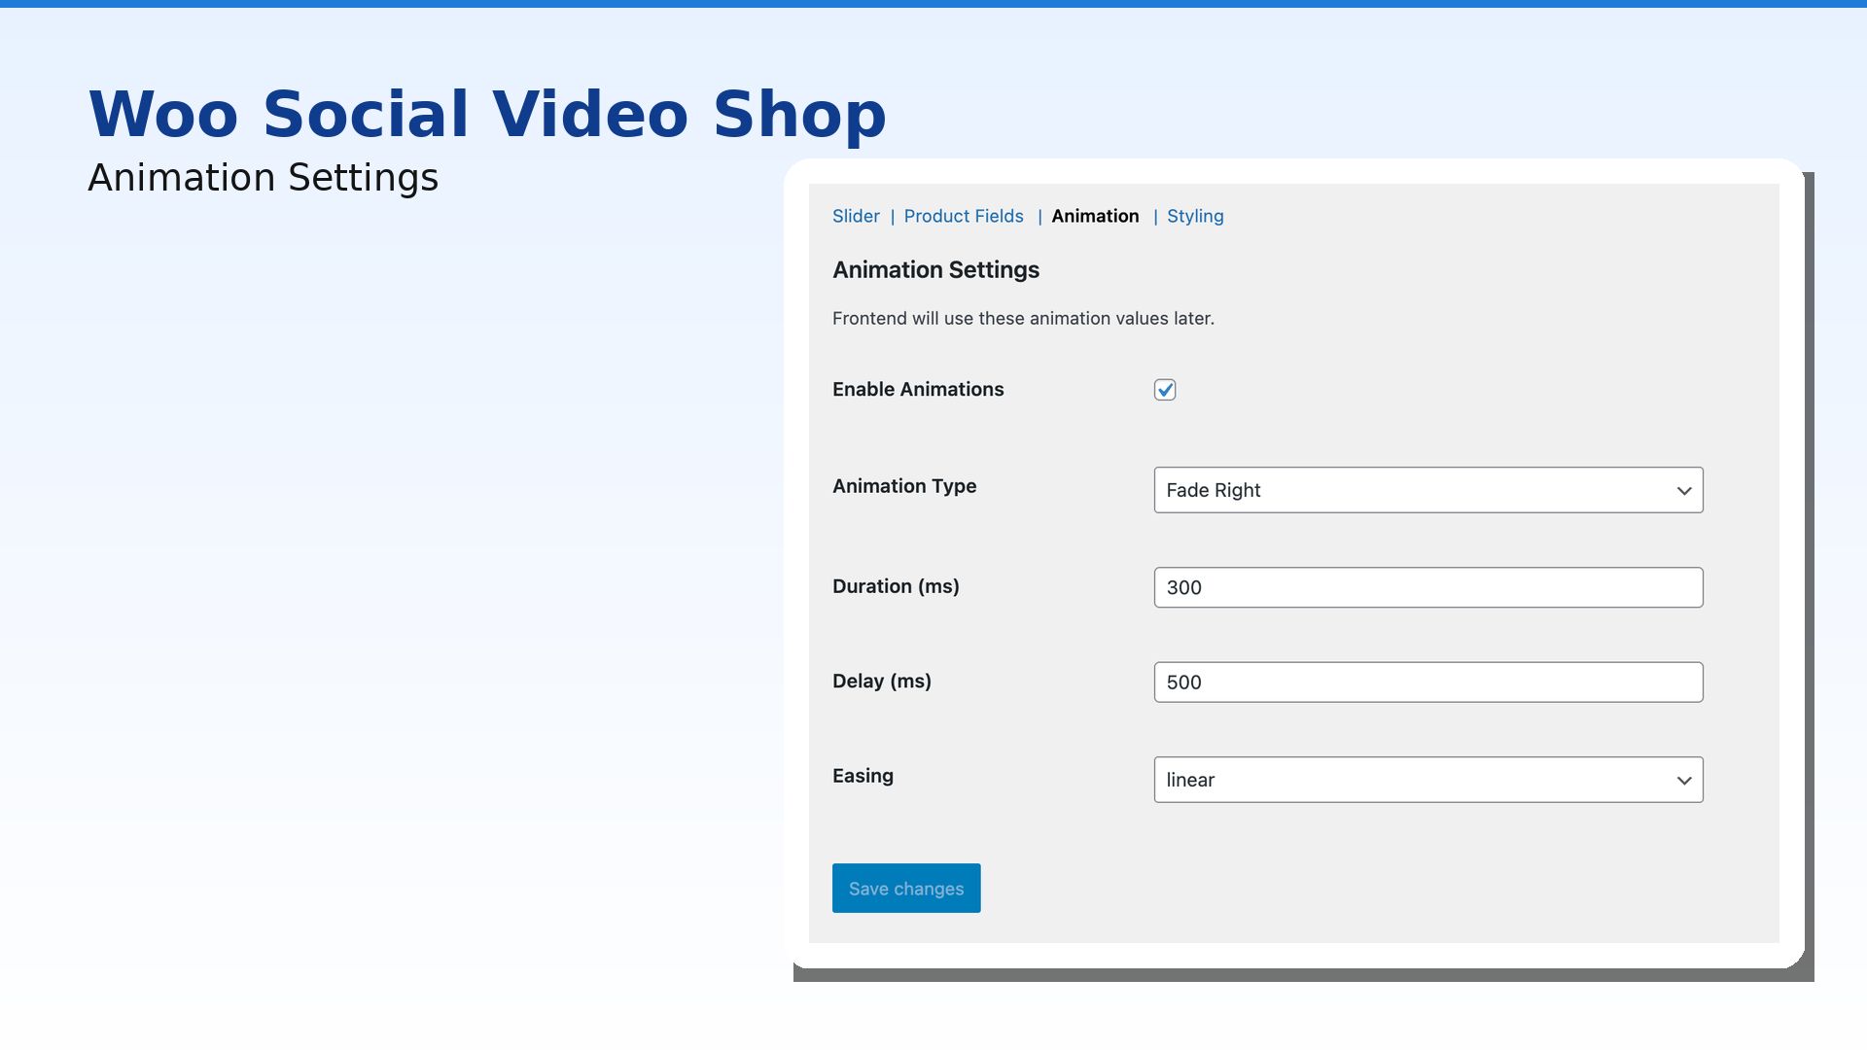
Task: Uncheck the Enable Animations checkbox
Action: [x=1165, y=390]
